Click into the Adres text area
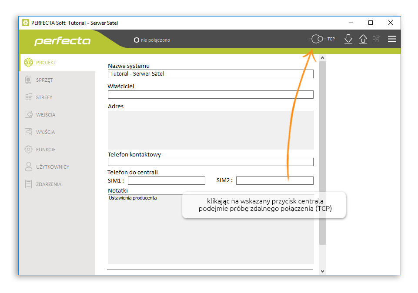The height and width of the screenshot is (293, 418). click(211, 130)
